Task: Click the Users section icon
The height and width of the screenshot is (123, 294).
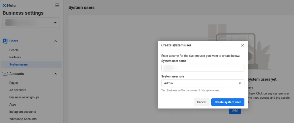Action: [x=5, y=41]
